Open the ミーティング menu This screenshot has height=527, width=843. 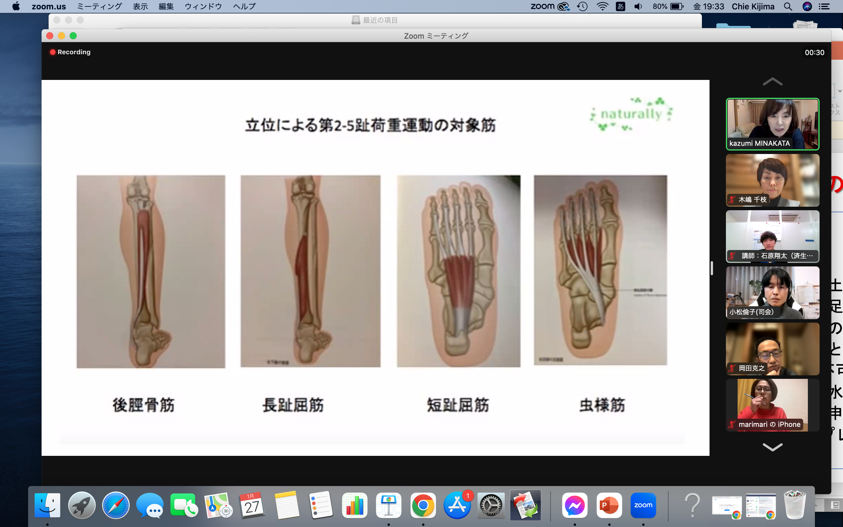point(99,6)
